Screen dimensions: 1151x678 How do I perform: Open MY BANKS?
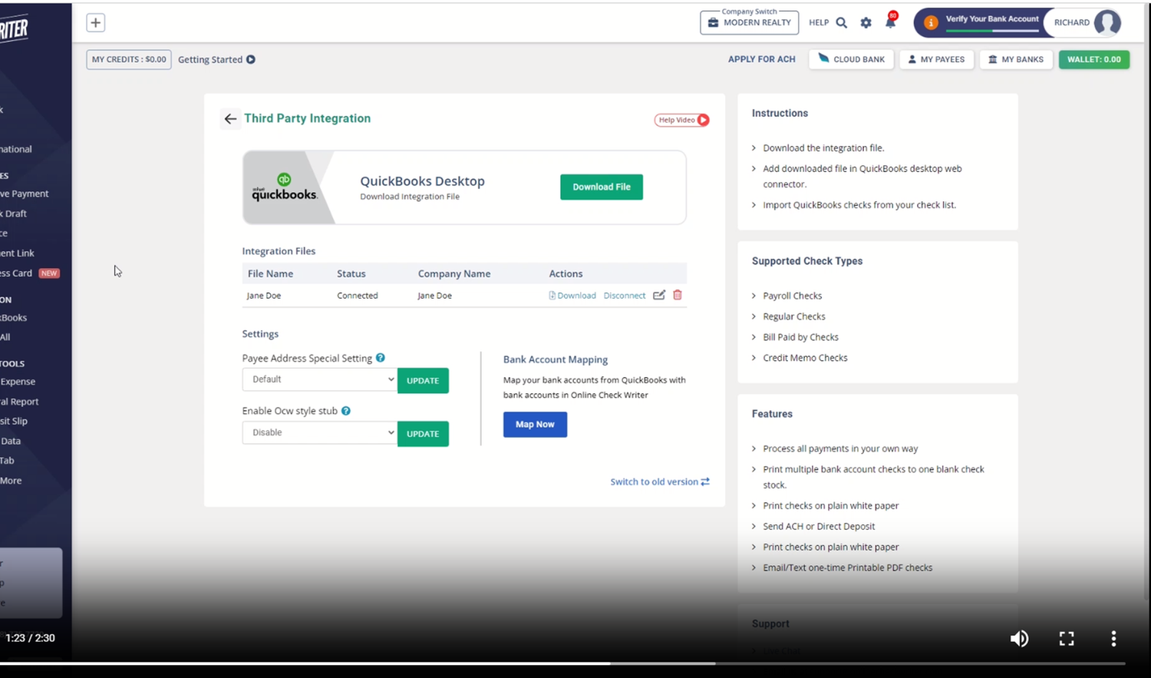click(x=1016, y=59)
